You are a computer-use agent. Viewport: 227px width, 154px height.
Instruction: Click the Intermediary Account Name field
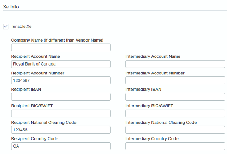pyautogui.click(x=175, y=64)
